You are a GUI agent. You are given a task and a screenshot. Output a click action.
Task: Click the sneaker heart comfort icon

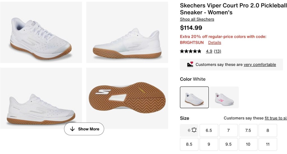[190, 65]
